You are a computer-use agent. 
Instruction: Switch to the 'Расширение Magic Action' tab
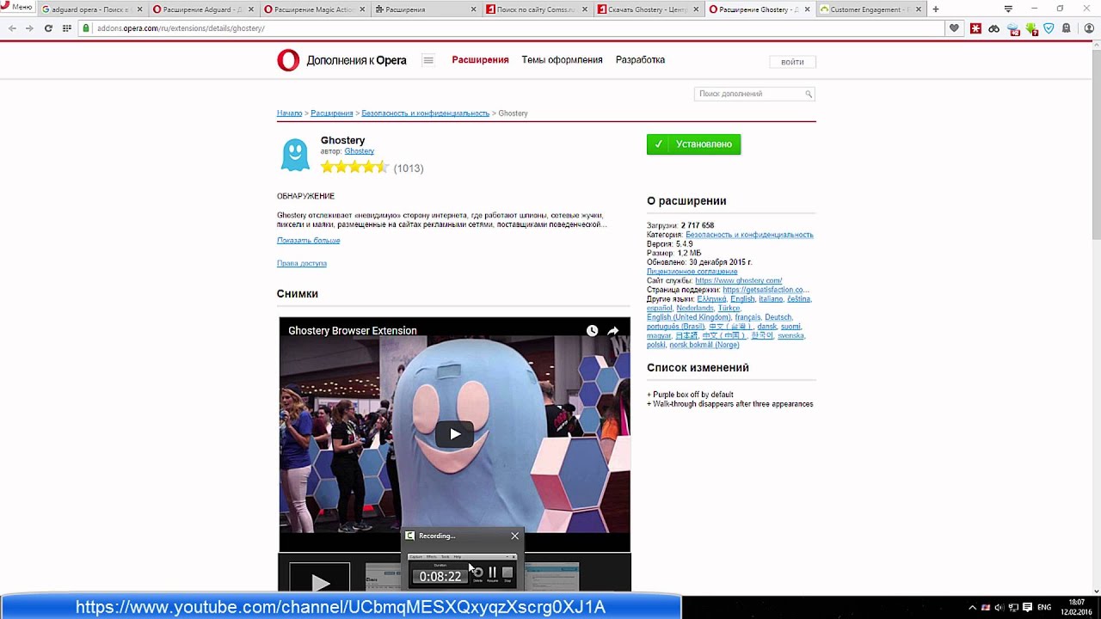[314, 9]
